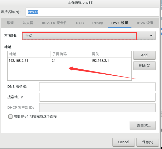This screenshot has width=162, height=149.
Task: Click the 子网掩码 cell with value 24
Action: [54, 61]
